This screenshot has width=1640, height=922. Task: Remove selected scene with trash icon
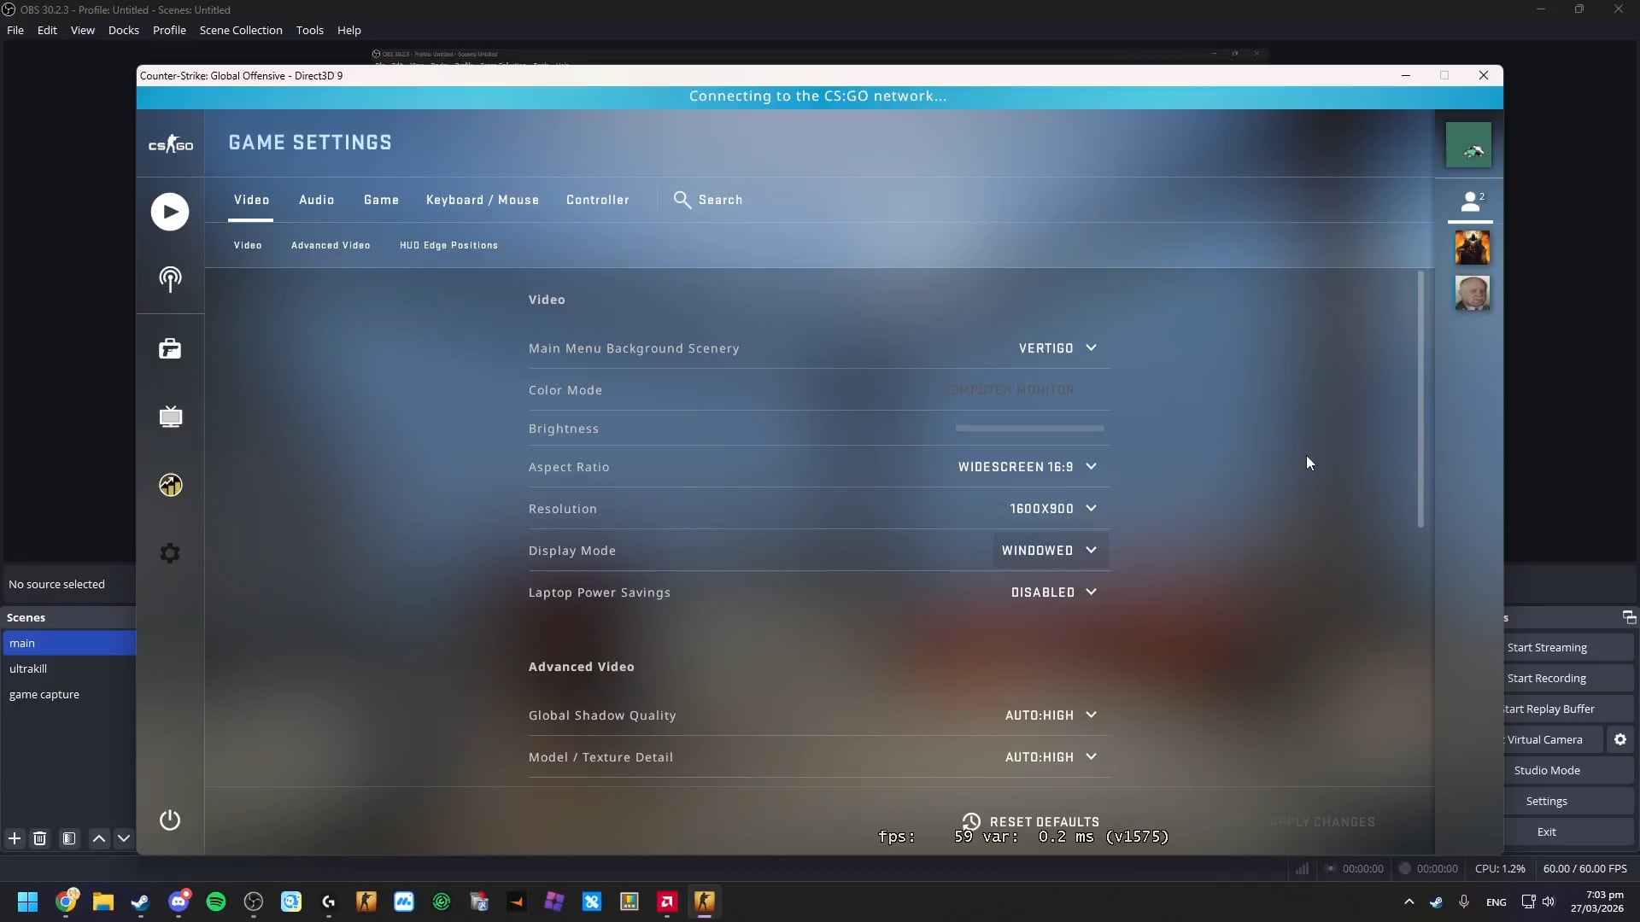coord(39,838)
